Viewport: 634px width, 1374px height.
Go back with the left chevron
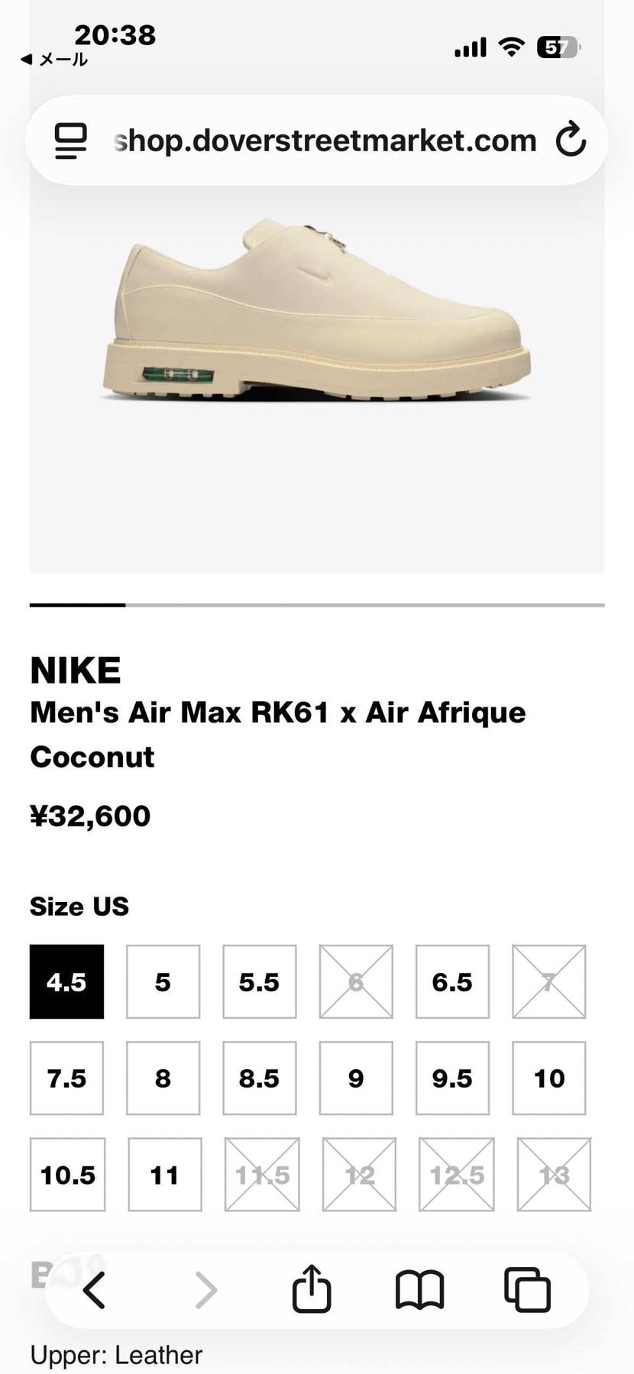[x=94, y=1290]
